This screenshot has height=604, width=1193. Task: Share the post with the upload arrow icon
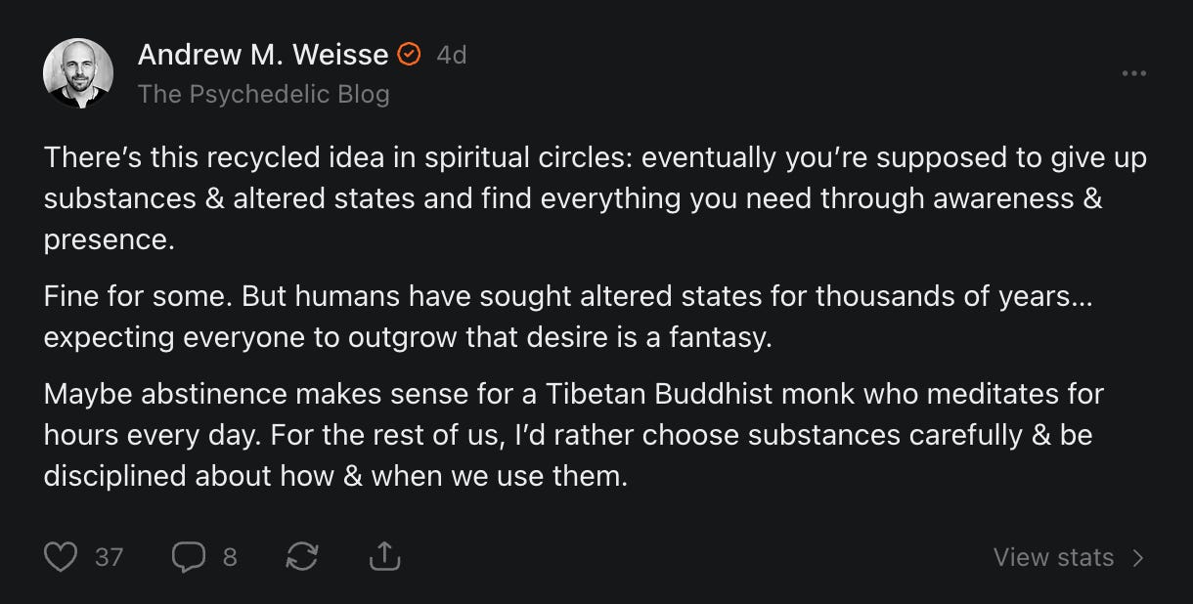(385, 556)
